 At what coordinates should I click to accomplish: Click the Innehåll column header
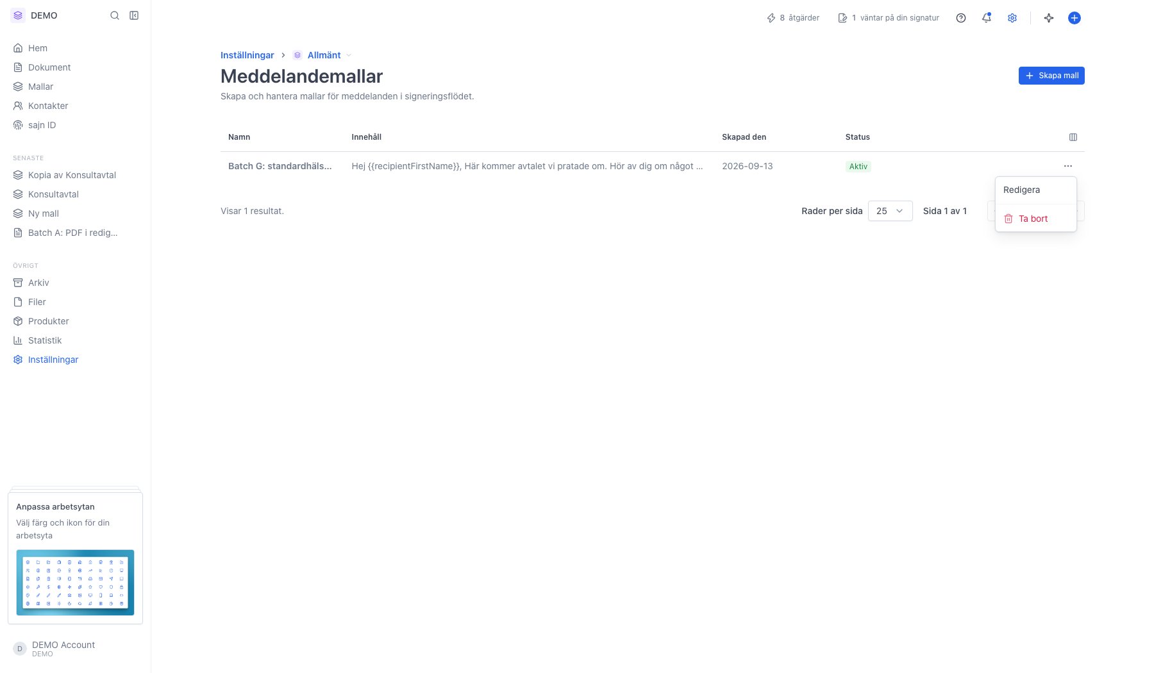click(x=366, y=137)
